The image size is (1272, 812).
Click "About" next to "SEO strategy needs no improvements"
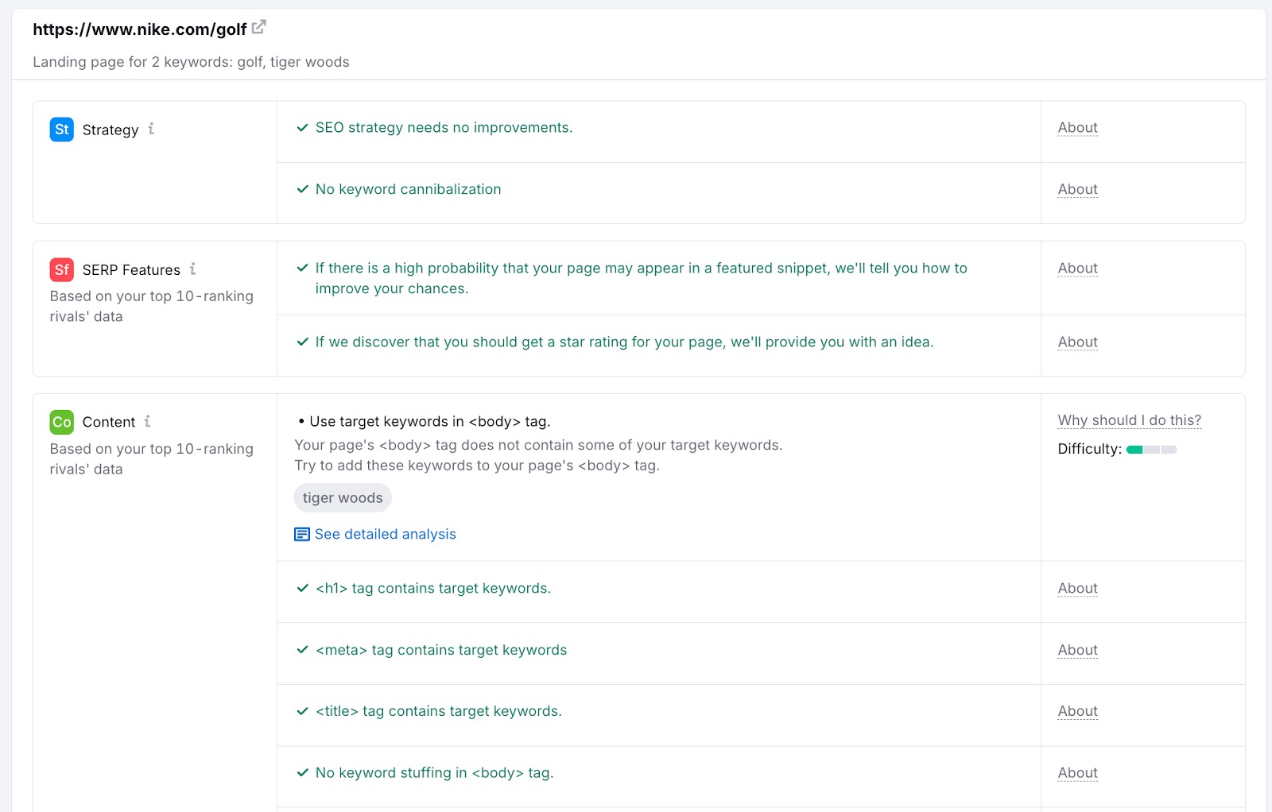[x=1077, y=127]
